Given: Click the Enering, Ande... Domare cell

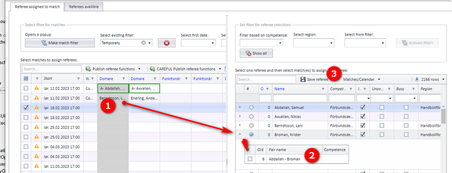Looking at the screenshot, I should (145, 98).
